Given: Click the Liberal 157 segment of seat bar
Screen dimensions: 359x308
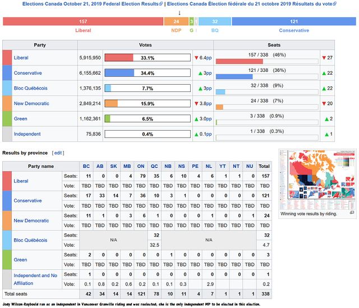Looking at the screenshot, I should pyautogui.click(x=83, y=21).
